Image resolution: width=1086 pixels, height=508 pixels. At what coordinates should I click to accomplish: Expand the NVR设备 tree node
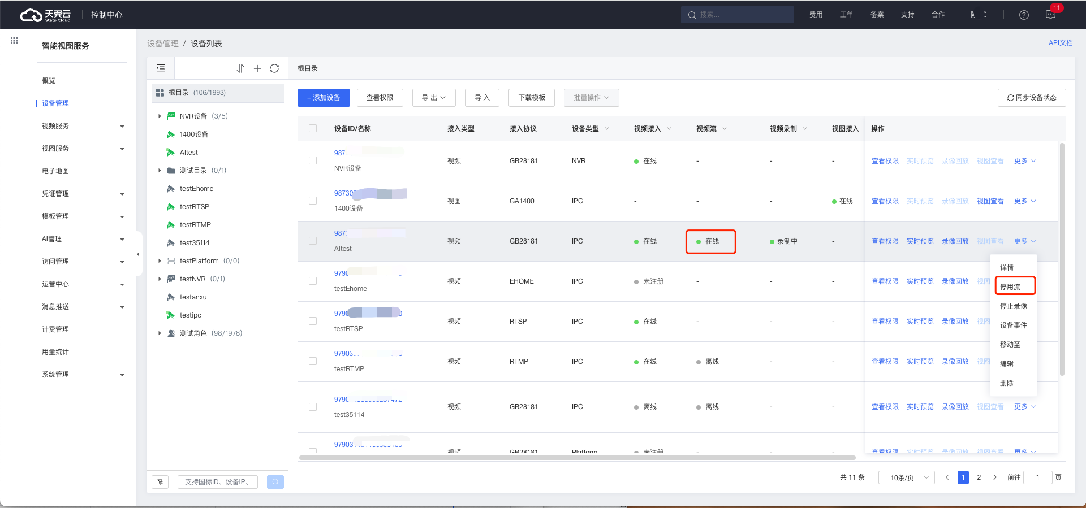[160, 116]
